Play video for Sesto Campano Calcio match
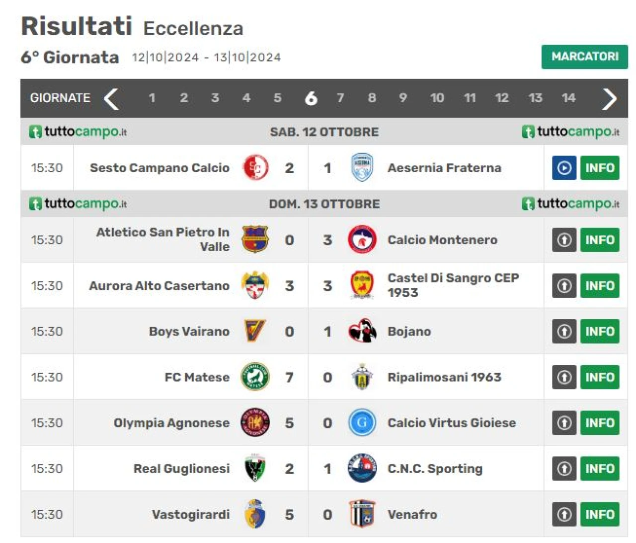 (564, 168)
